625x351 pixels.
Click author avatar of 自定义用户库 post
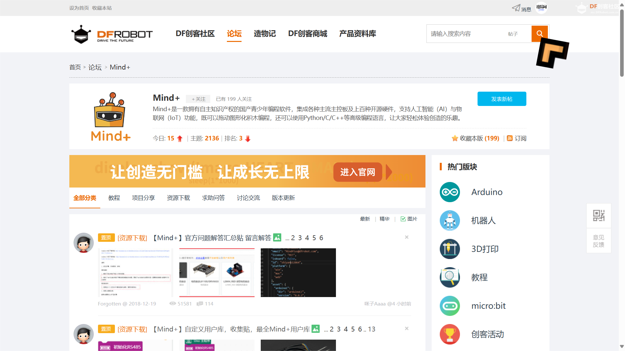(x=84, y=334)
